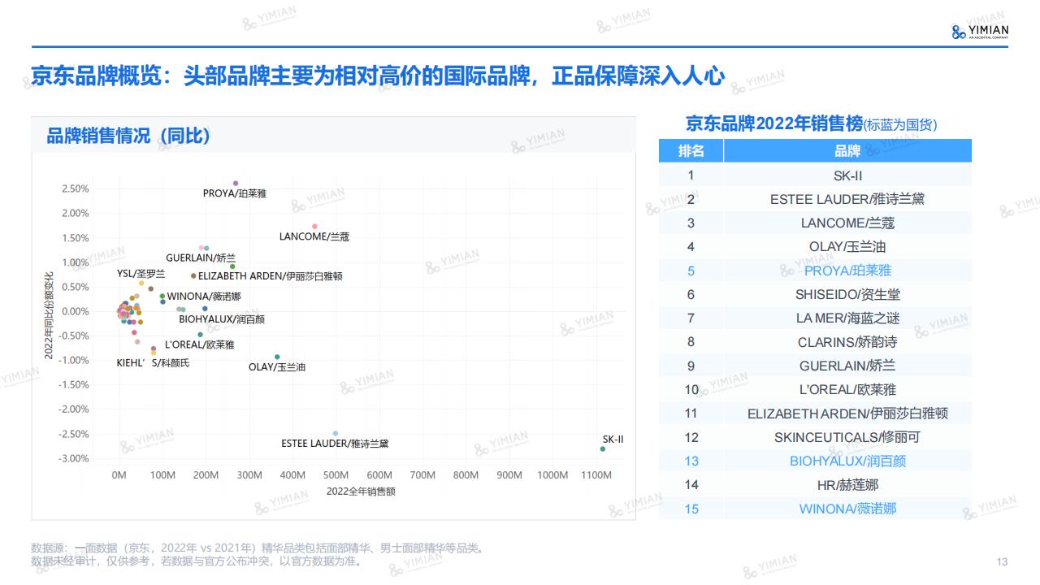Click ELIZABETH ARDEN/伊丽莎白雅顿 in the ranking table
The image size is (1040, 585).
tap(847, 414)
